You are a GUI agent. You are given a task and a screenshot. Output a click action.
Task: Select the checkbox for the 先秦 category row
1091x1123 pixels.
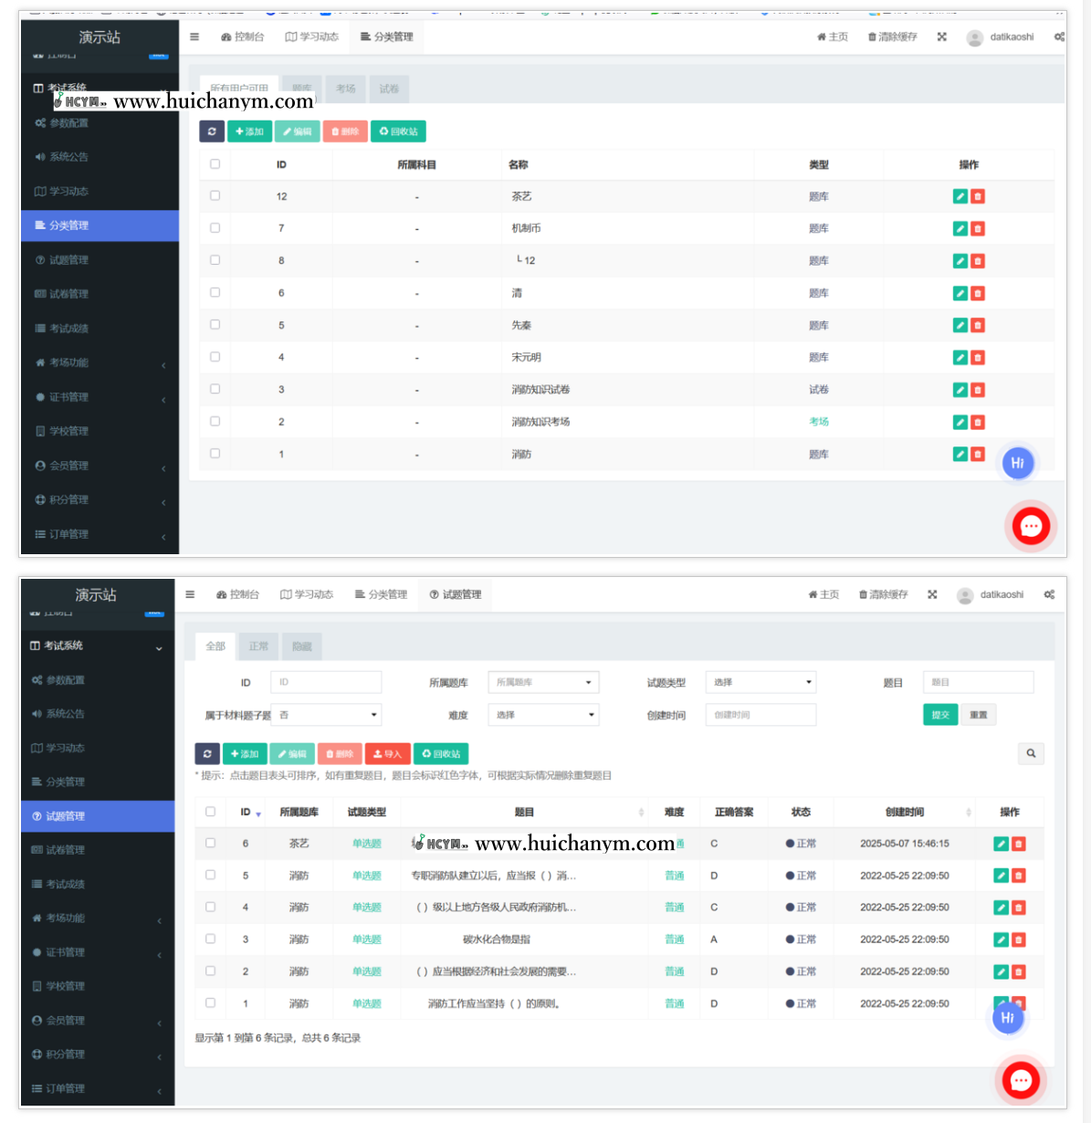point(215,324)
